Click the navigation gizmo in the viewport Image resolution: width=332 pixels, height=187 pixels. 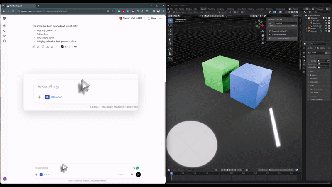[259, 24]
